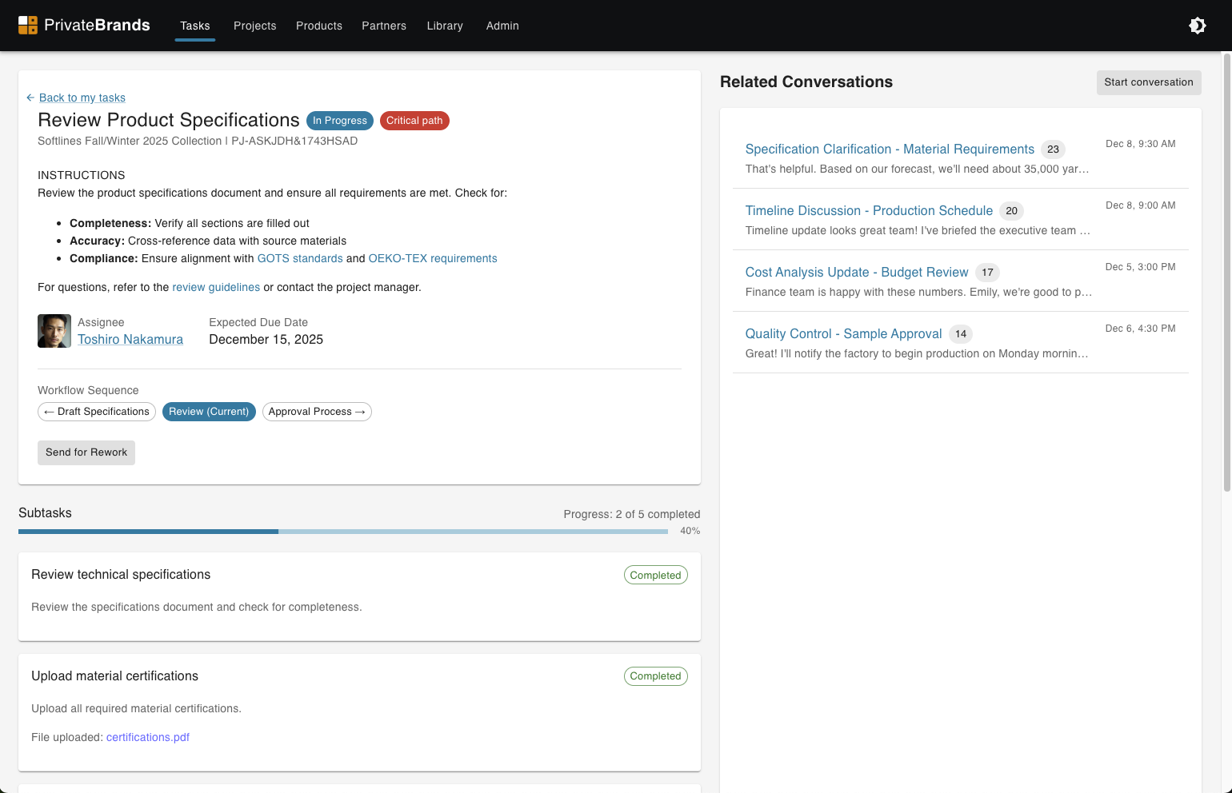
Task: Open the Admin section
Action: [x=502, y=26]
